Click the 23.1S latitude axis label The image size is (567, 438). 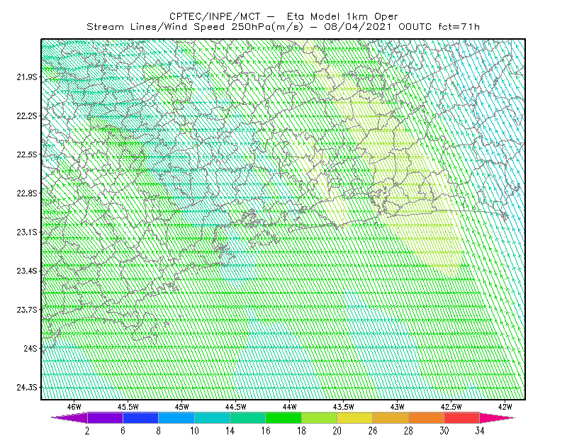[x=26, y=232]
